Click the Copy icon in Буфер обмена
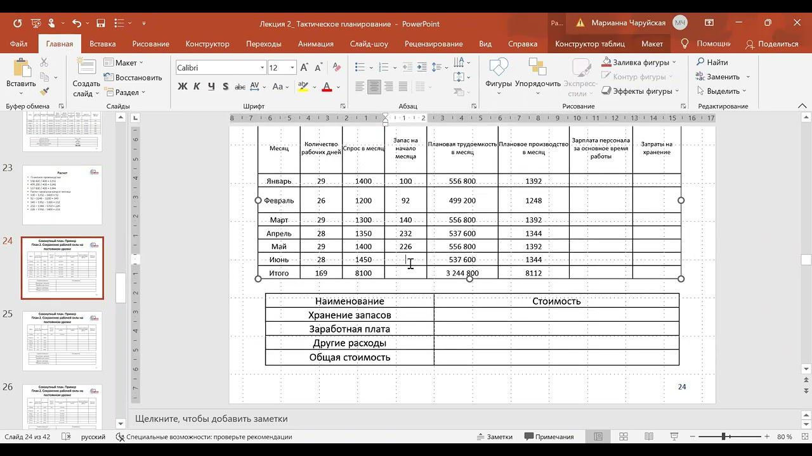This screenshot has width=812, height=456. pos(44,77)
